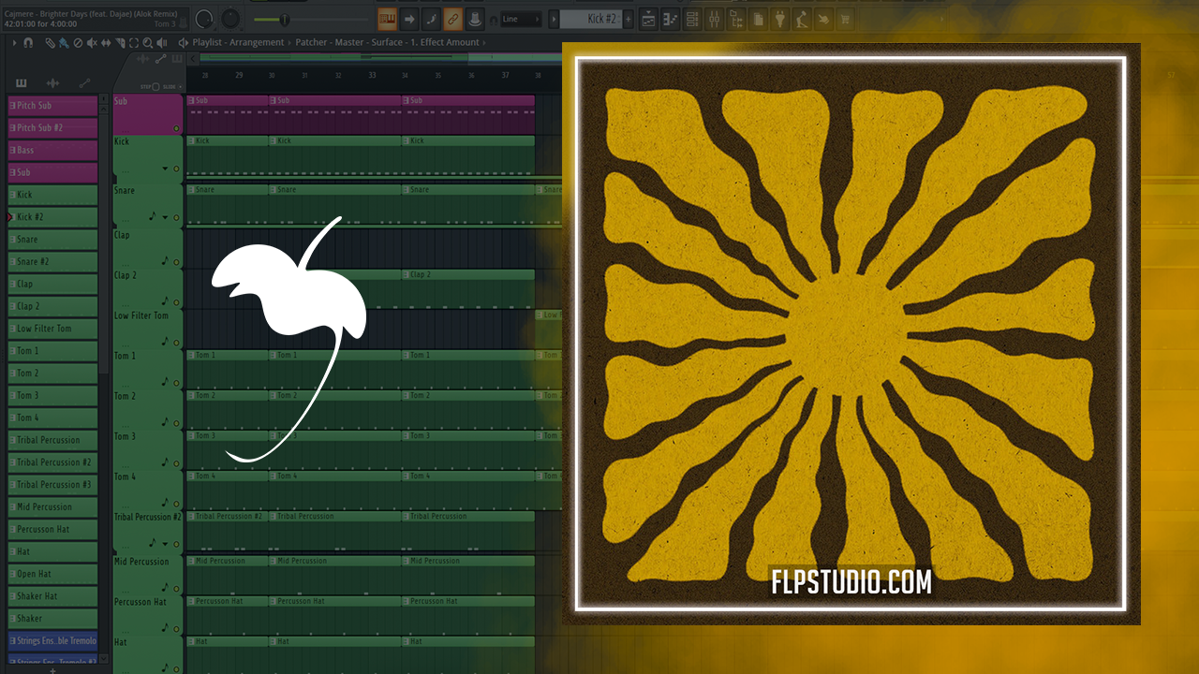Select the zoom magnifier tool
The height and width of the screenshot is (674, 1199).
148,42
